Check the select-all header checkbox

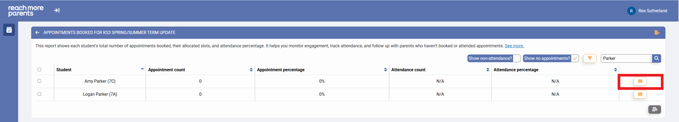coord(39,70)
